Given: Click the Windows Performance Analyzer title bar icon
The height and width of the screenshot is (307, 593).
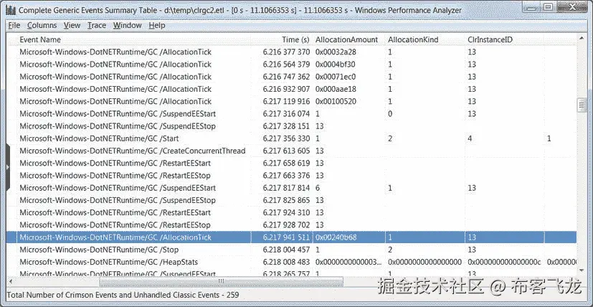Looking at the screenshot, I should click(11, 10).
